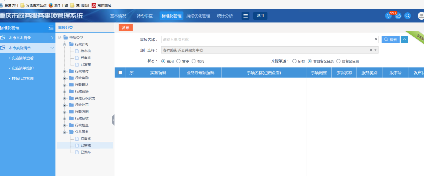The width and height of the screenshot is (424, 176).
Task: Click the 搜索 search button
Action: [x=391, y=39]
